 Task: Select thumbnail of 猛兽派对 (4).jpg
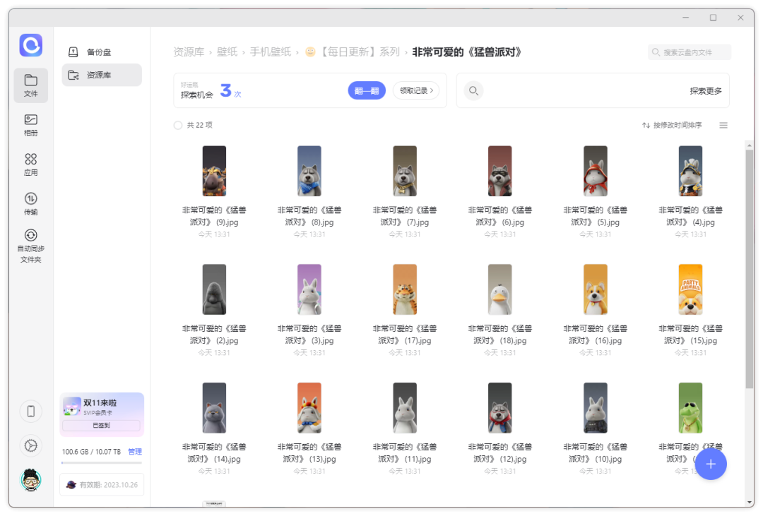(x=690, y=172)
